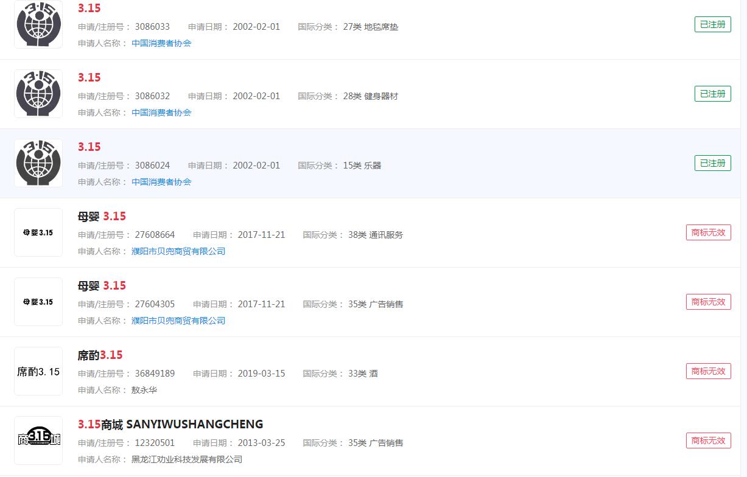
Task: Open the 3.15 logo thumbnail for registration 3086024
Action: tap(38, 163)
